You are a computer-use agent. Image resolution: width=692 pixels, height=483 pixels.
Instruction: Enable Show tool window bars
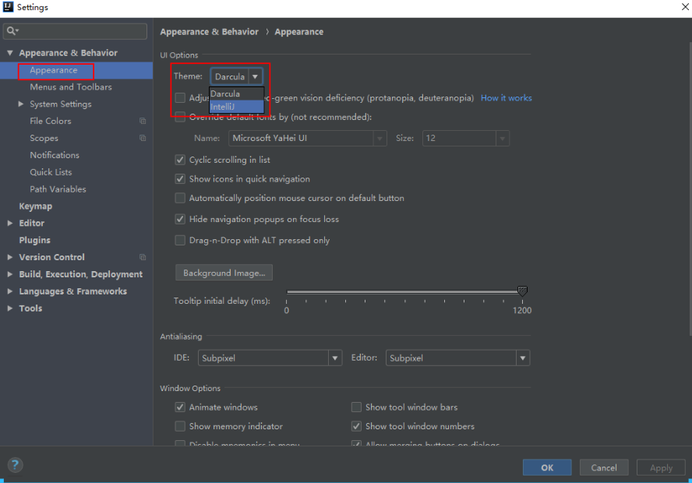point(356,407)
